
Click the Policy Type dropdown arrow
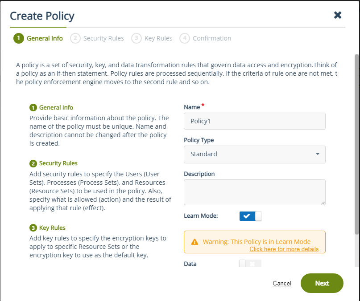click(x=318, y=154)
